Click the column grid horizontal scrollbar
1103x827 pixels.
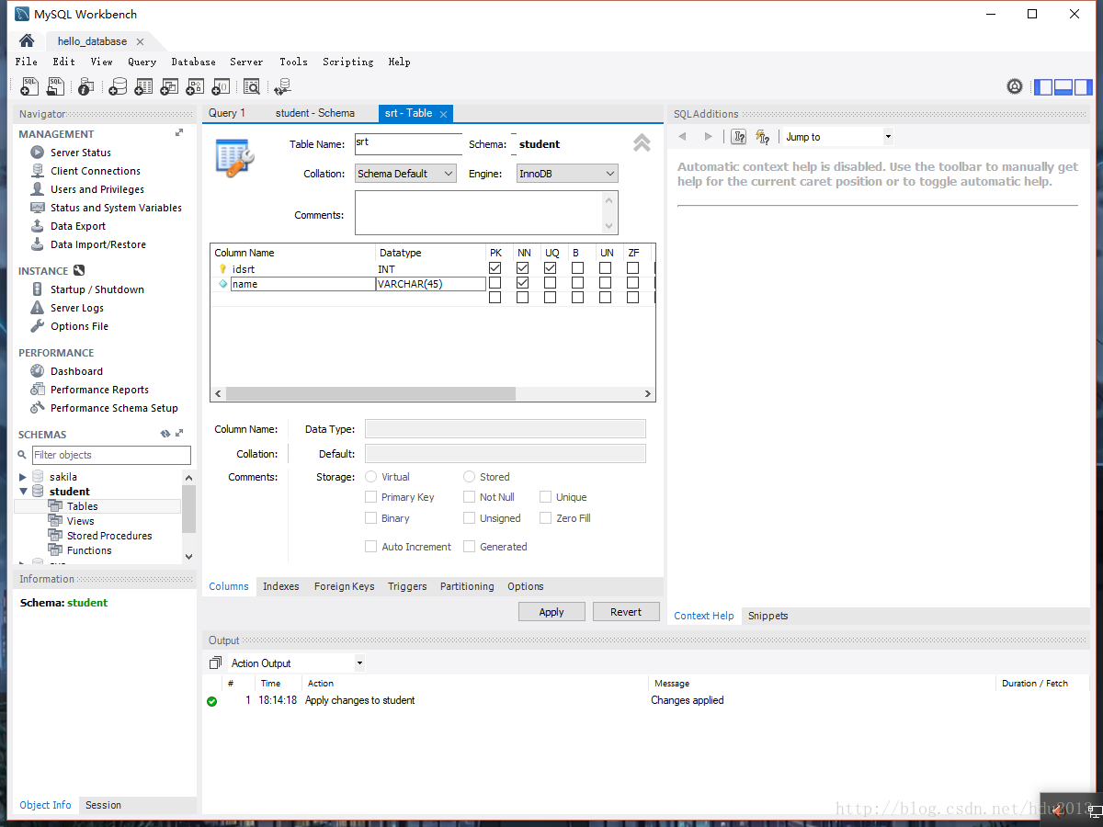[x=371, y=393]
